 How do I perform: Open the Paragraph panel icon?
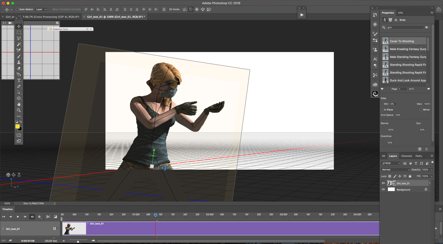(x=375, y=66)
